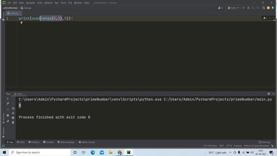
Task: Click the stop icon in Run panel
Action: coord(8,110)
